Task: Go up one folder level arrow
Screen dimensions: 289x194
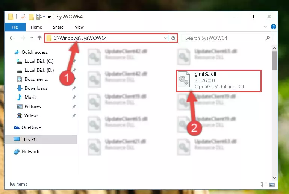Action: [x=39, y=38]
